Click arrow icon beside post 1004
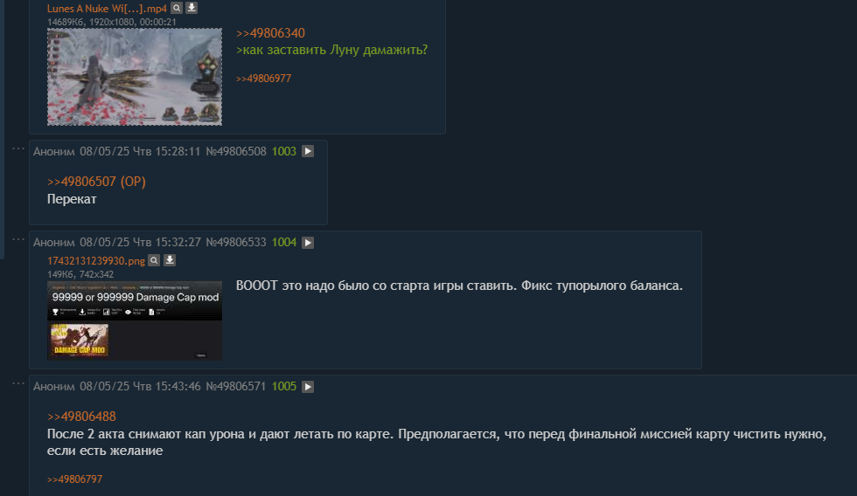This screenshot has width=857, height=496. 308,242
